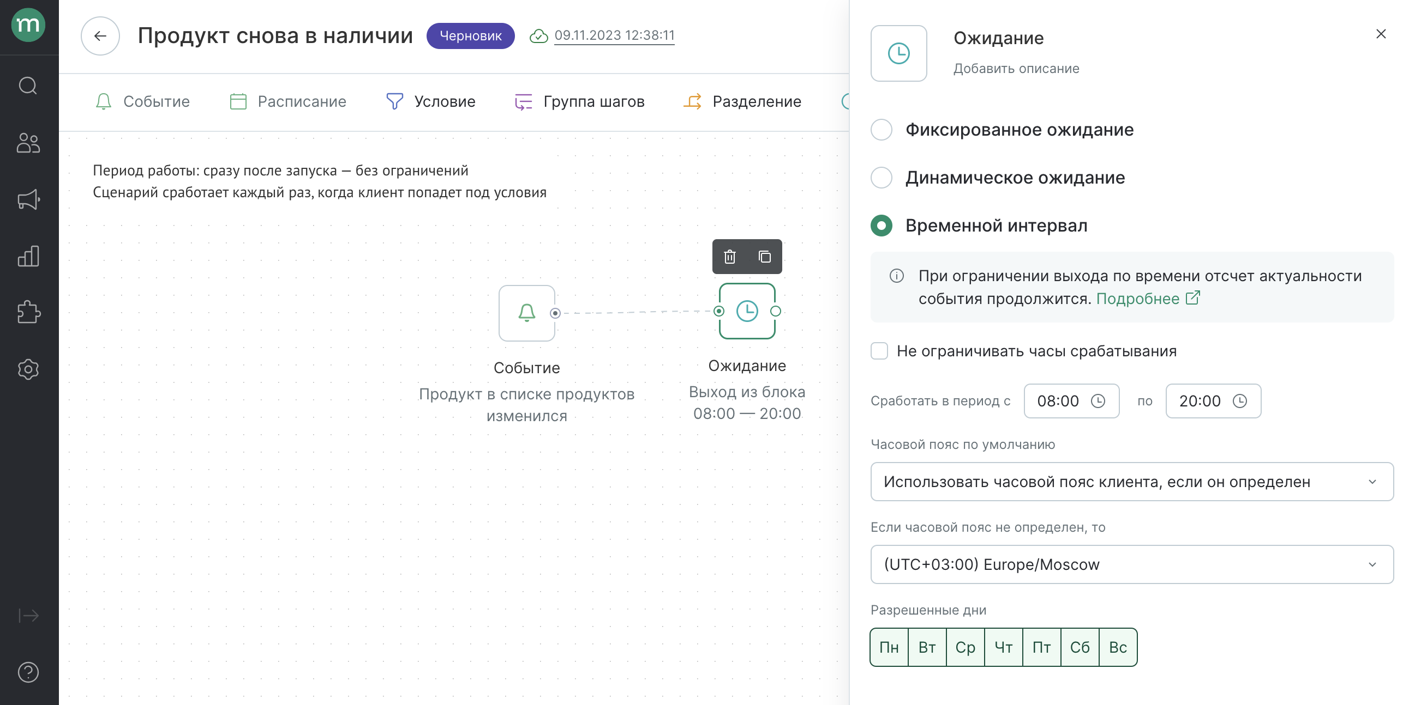Close the Ожидание settings panel

pyautogui.click(x=1381, y=34)
